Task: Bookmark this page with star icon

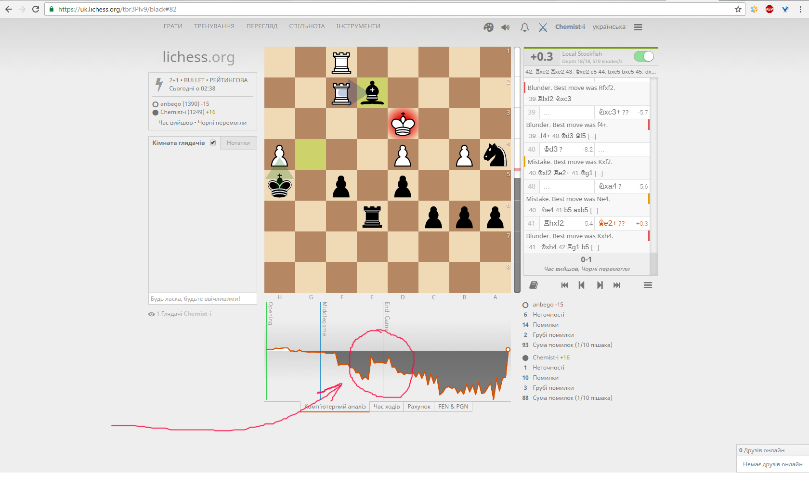Action: point(738,9)
